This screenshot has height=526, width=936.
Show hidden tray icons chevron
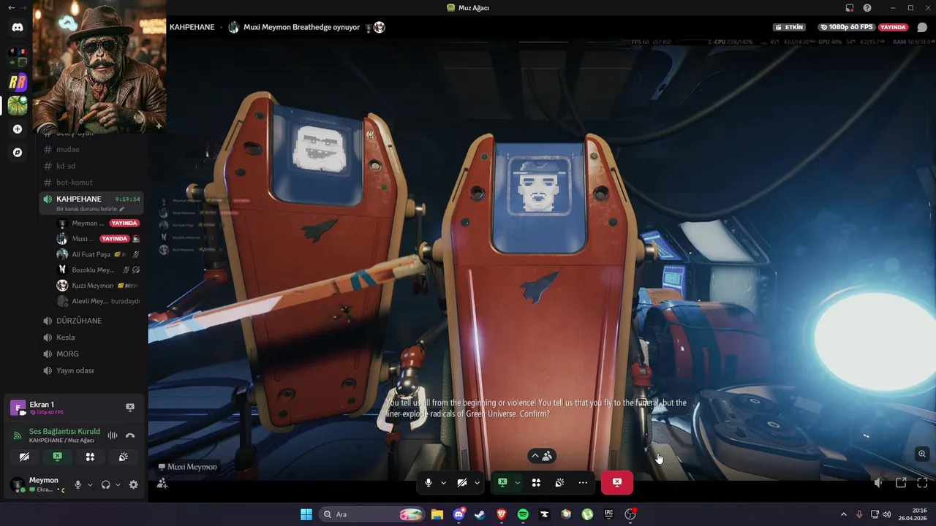coord(843,514)
